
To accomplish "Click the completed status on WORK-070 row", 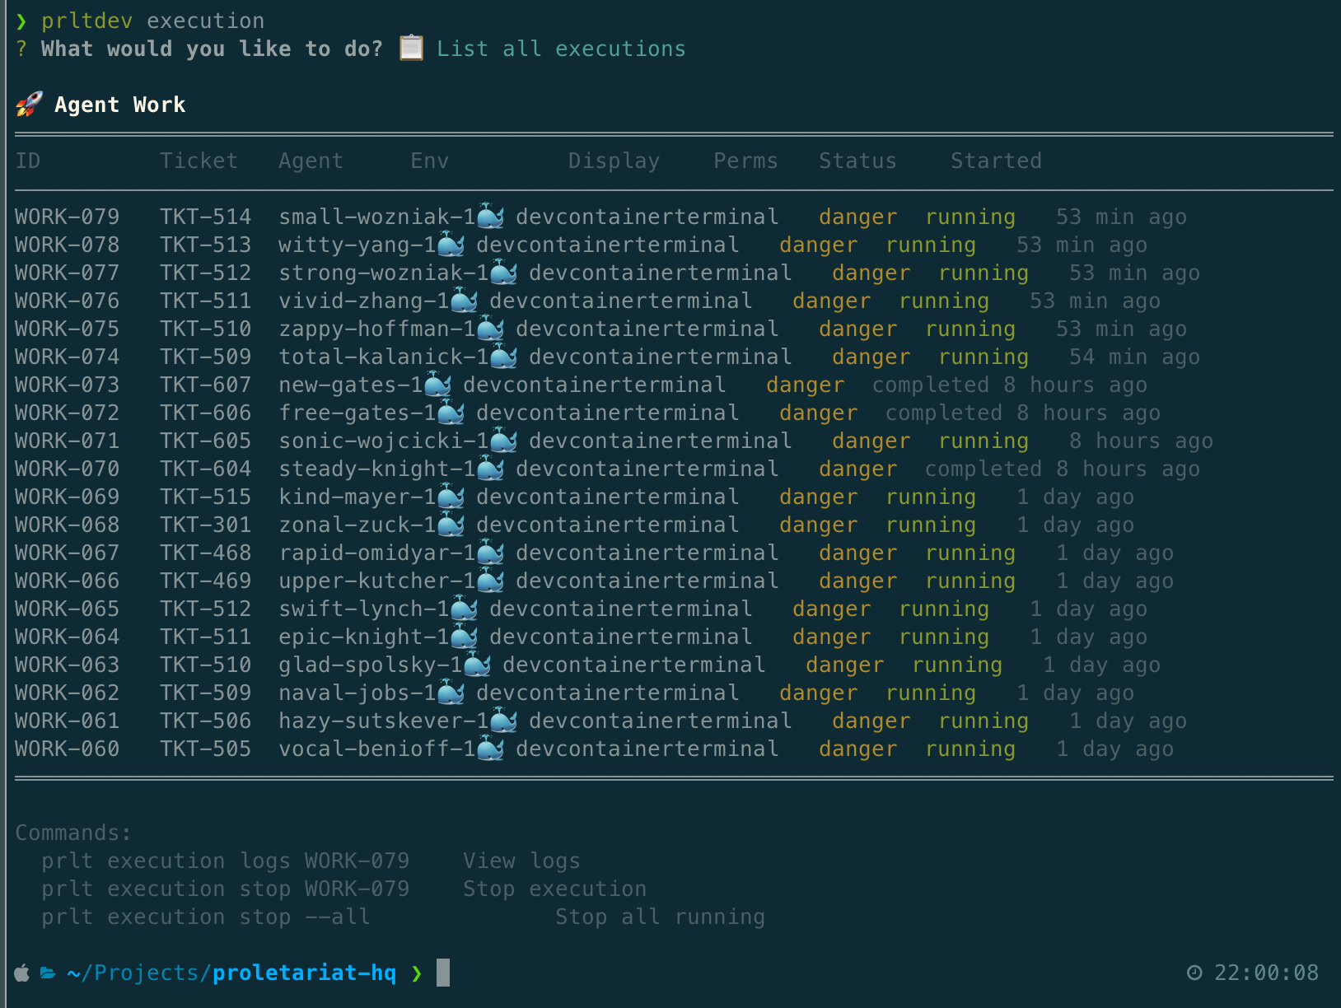I will pyautogui.click(x=984, y=469).
